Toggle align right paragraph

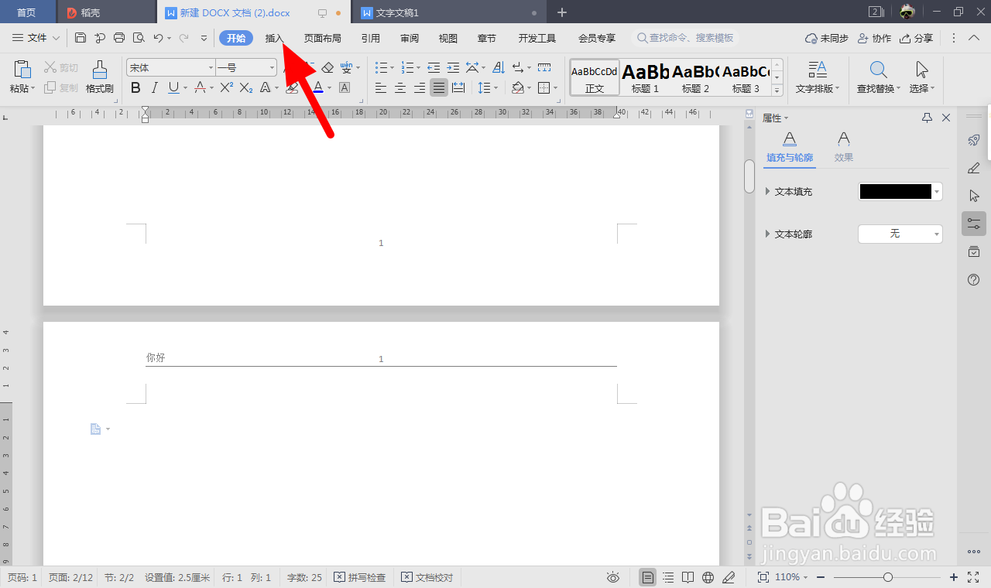pos(420,88)
